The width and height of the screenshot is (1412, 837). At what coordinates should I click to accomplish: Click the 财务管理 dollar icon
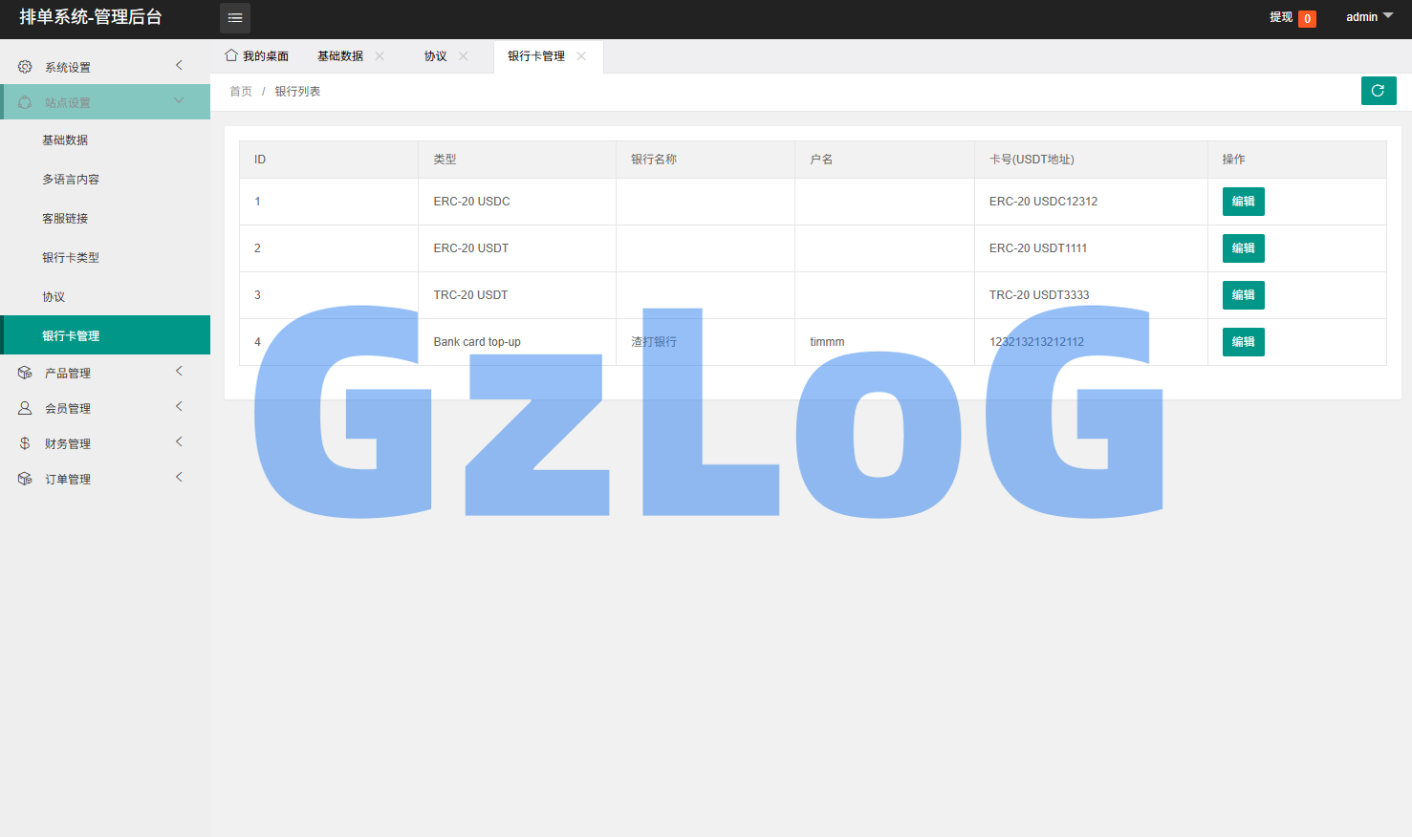[25, 443]
